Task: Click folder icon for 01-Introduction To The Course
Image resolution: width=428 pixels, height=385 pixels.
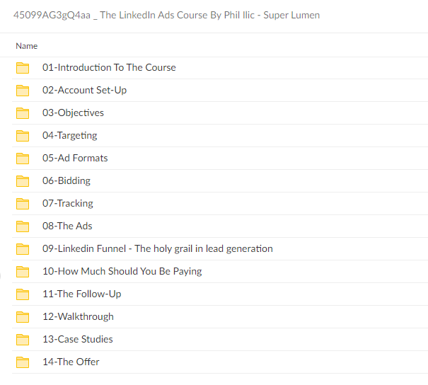Action: tap(23, 68)
